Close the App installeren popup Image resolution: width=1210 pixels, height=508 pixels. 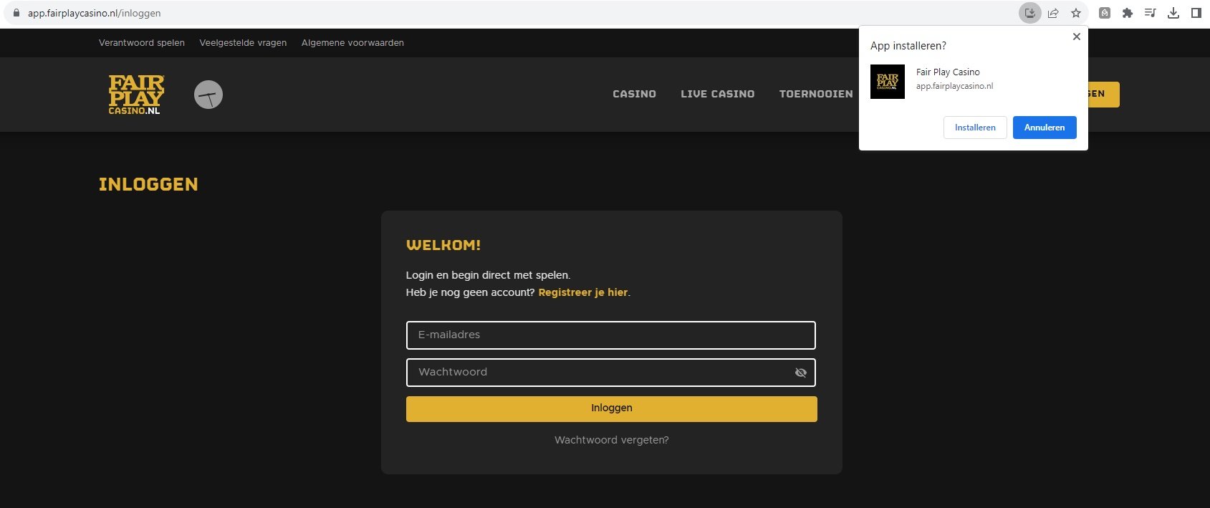point(1076,37)
